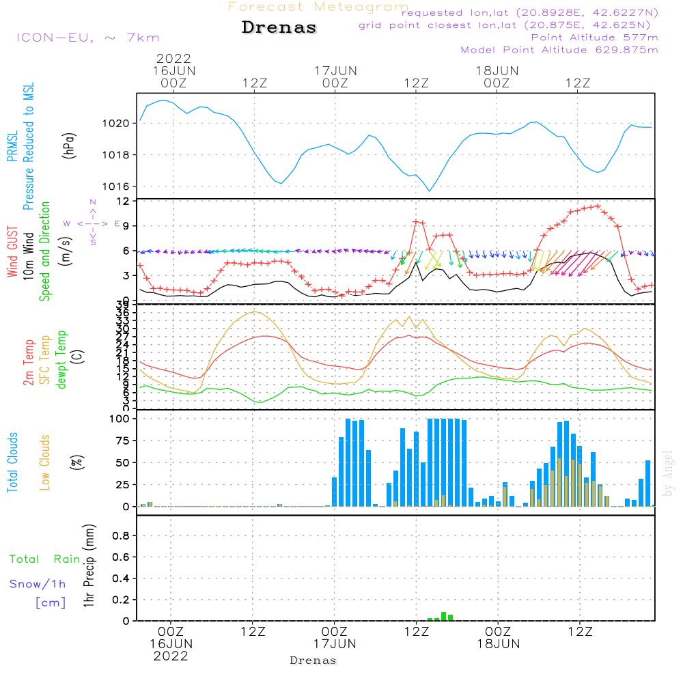The height and width of the screenshot is (683, 683).
Task: Click the green "Total Rain" label
Action: pos(45,559)
